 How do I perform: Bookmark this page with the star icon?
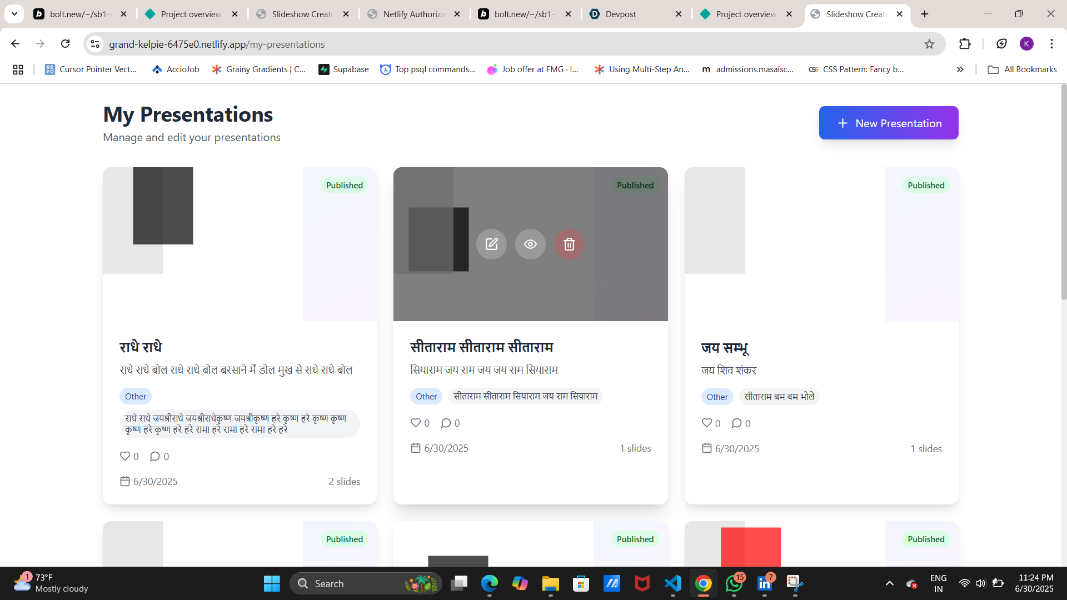pos(929,44)
